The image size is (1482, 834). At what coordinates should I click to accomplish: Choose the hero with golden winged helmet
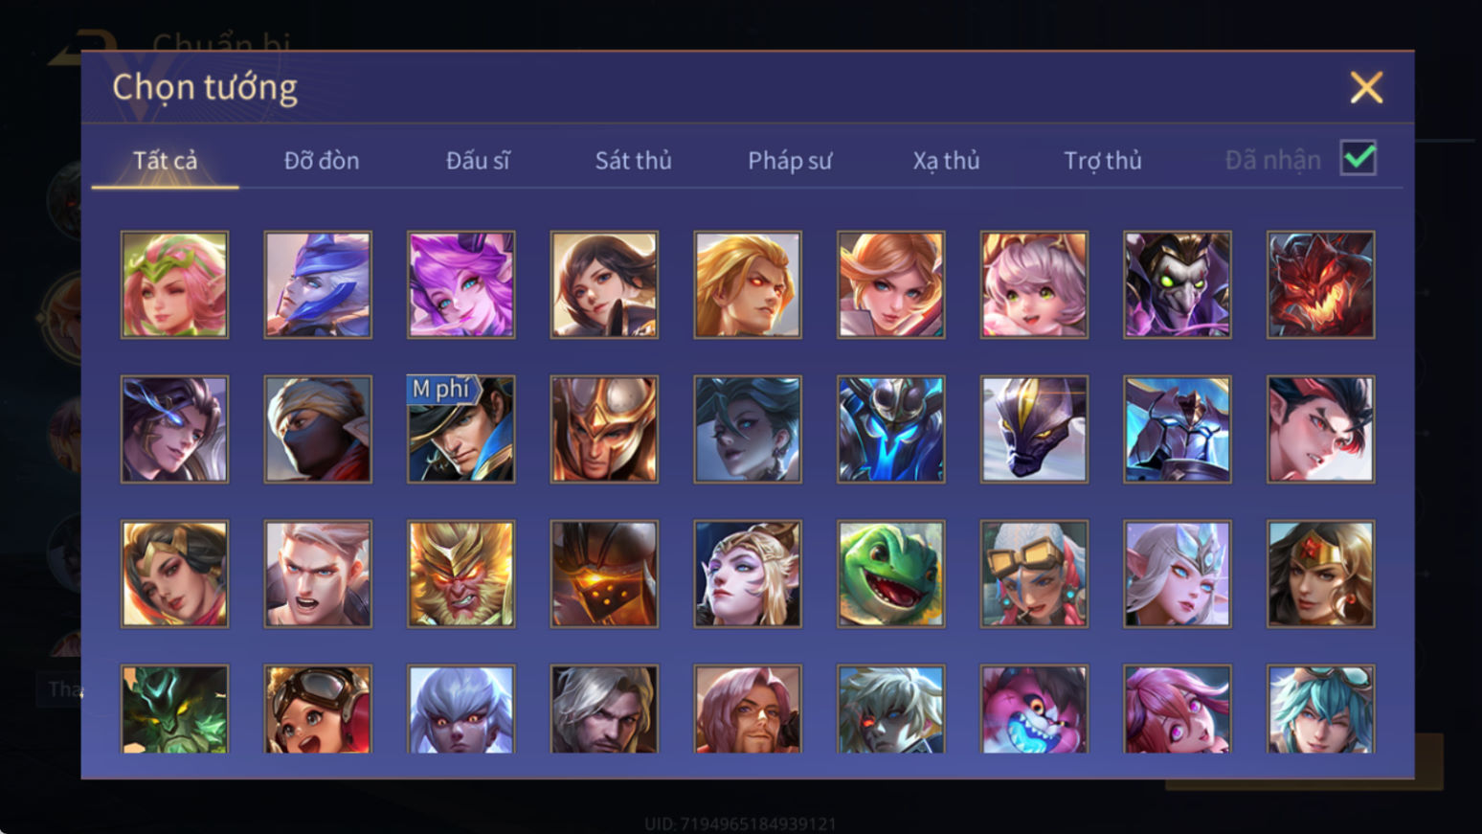(604, 429)
